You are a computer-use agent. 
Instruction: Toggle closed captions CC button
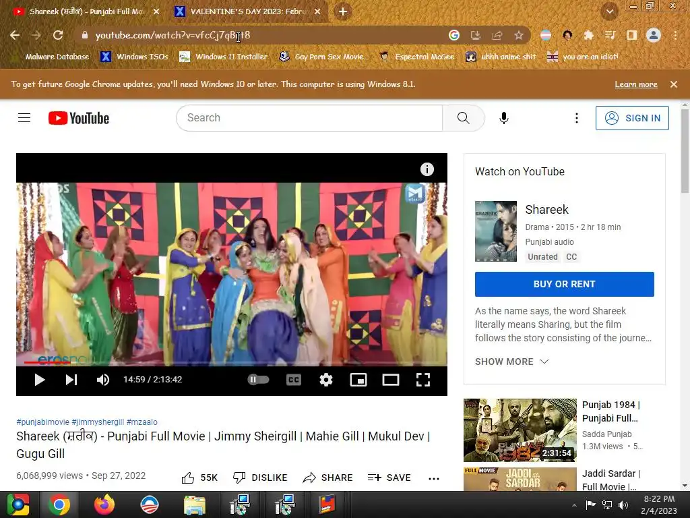[294, 380]
